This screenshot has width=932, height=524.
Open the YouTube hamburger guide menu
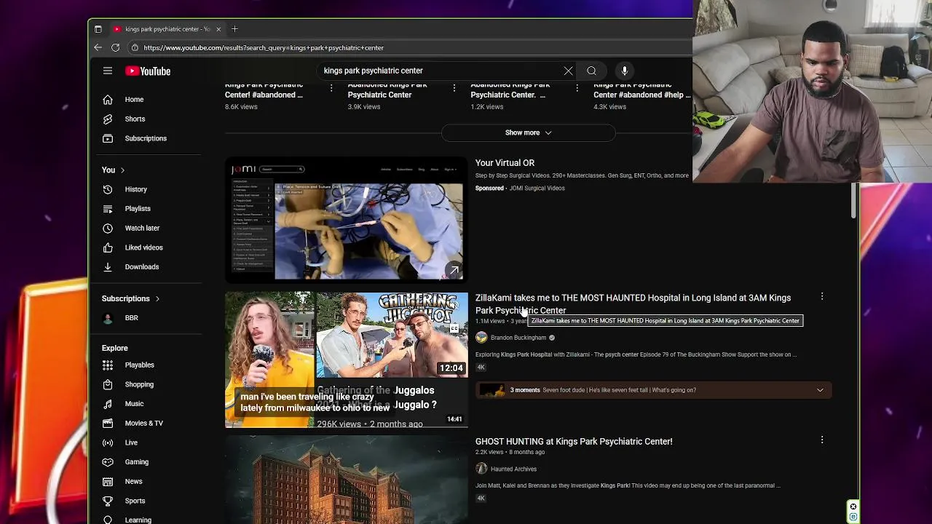(x=108, y=71)
